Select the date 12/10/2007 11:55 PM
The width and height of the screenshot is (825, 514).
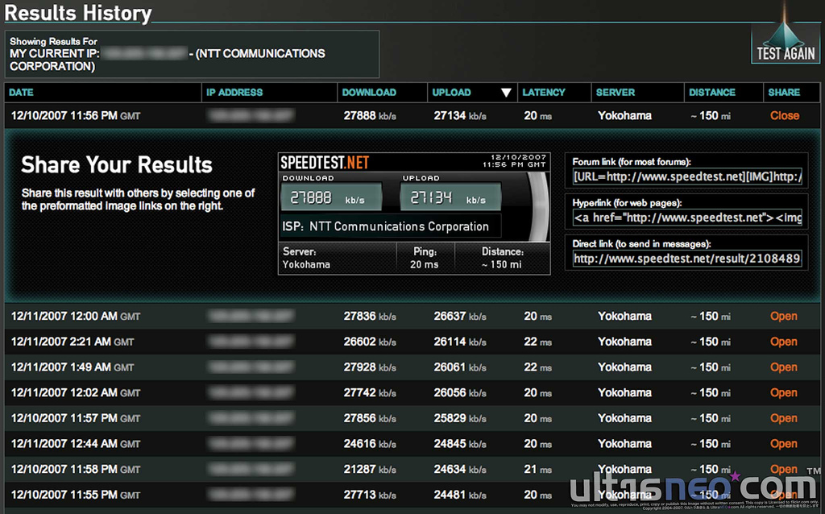pos(75,495)
